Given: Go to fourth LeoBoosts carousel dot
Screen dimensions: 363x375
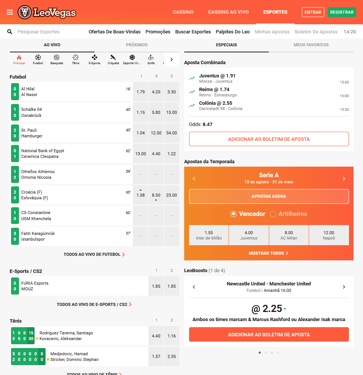Looking at the screenshot, I should [x=278, y=353].
